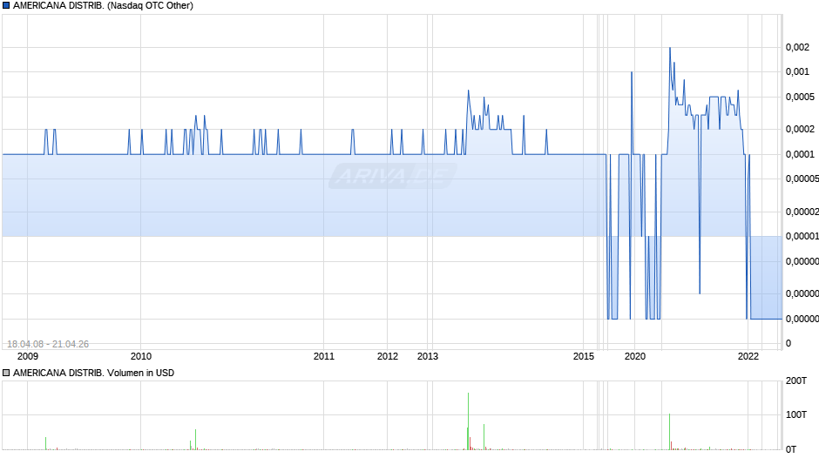Click the 2012 x-axis label
Viewport: 819px width, 458px height.
click(388, 356)
